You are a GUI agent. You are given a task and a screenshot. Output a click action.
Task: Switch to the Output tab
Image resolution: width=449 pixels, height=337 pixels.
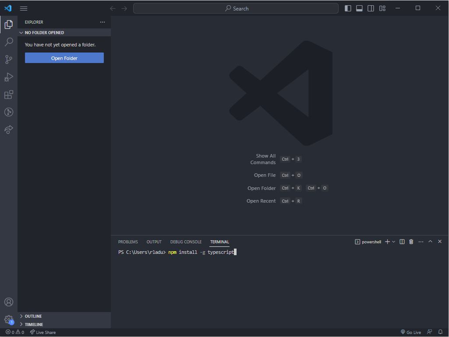(x=154, y=242)
